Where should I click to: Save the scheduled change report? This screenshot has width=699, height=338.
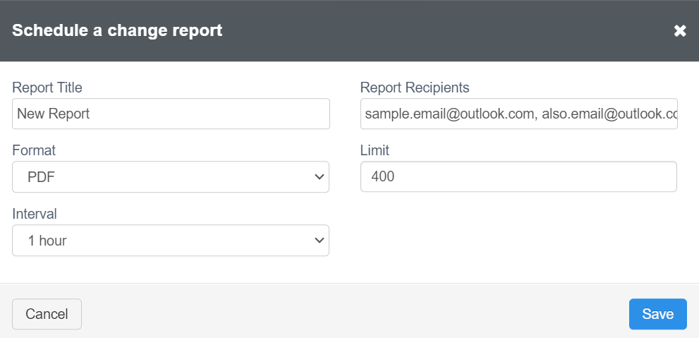click(x=657, y=314)
